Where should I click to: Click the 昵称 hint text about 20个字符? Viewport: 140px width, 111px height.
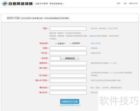(104, 28)
